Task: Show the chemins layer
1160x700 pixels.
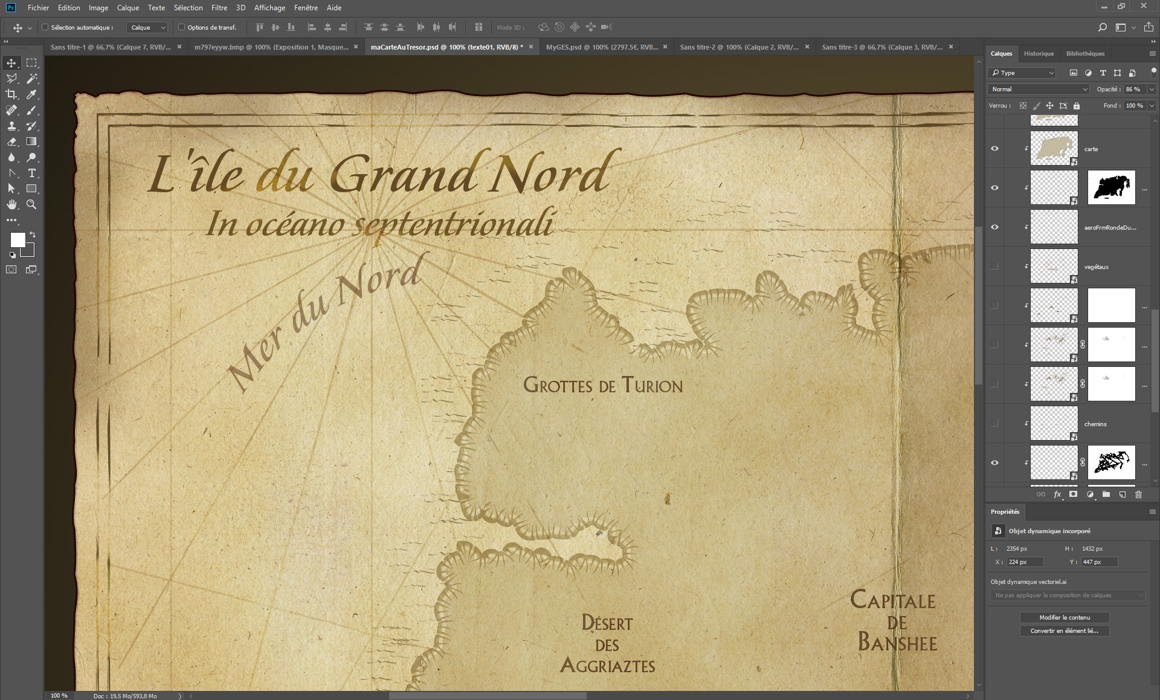Action: [x=994, y=423]
